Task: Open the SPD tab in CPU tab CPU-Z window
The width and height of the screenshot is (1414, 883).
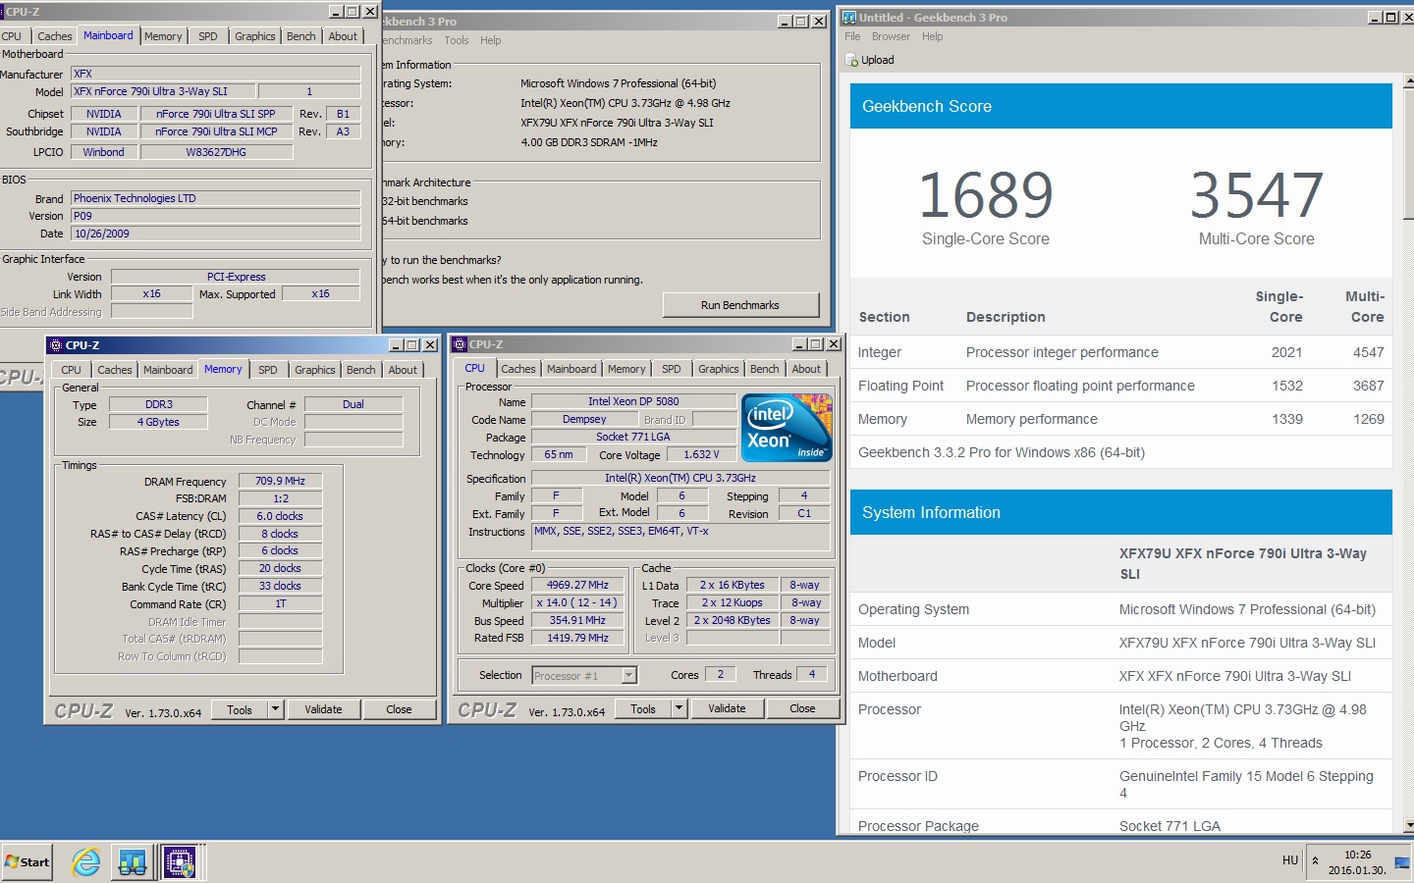Action: [x=672, y=369]
